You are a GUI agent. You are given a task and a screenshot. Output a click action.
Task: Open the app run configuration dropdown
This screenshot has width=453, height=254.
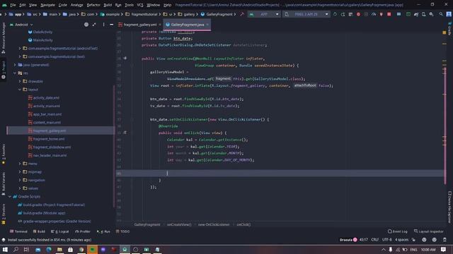point(264,14)
